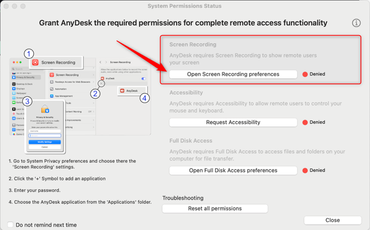Click the 'AnyDesk requires Screen Recording' description
370x230 pixels.
[x=243, y=59]
